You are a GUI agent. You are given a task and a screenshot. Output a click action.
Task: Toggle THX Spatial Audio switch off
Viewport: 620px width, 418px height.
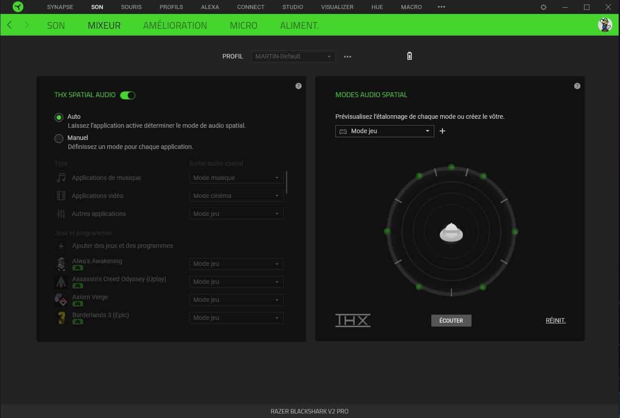pyautogui.click(x=128, y=95)
